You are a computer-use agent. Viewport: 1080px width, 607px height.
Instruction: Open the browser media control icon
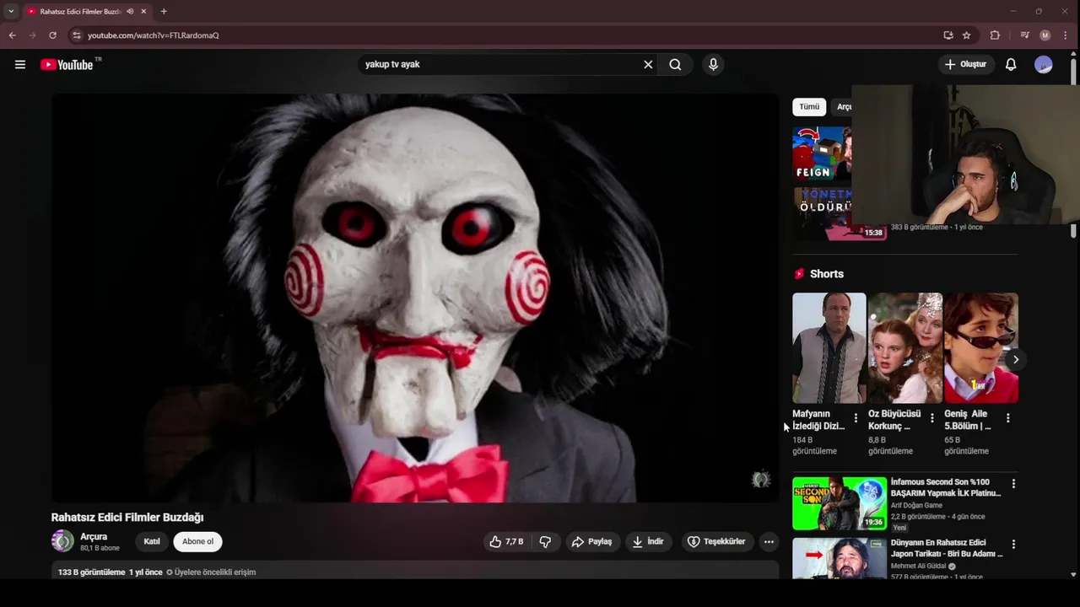[1024, 35]
